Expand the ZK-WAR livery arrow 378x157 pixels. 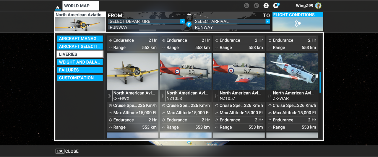[x=269, y=96]
